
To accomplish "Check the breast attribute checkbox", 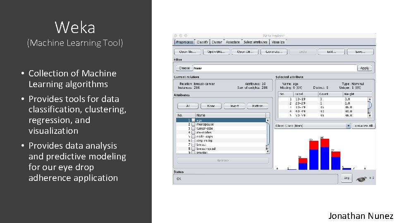I will [194, 145].
